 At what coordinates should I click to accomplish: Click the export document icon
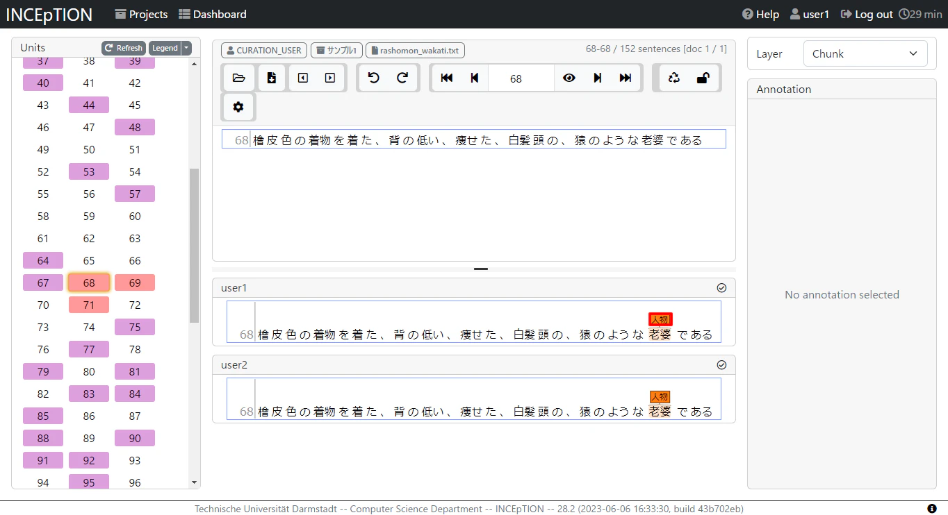[272, 78]
